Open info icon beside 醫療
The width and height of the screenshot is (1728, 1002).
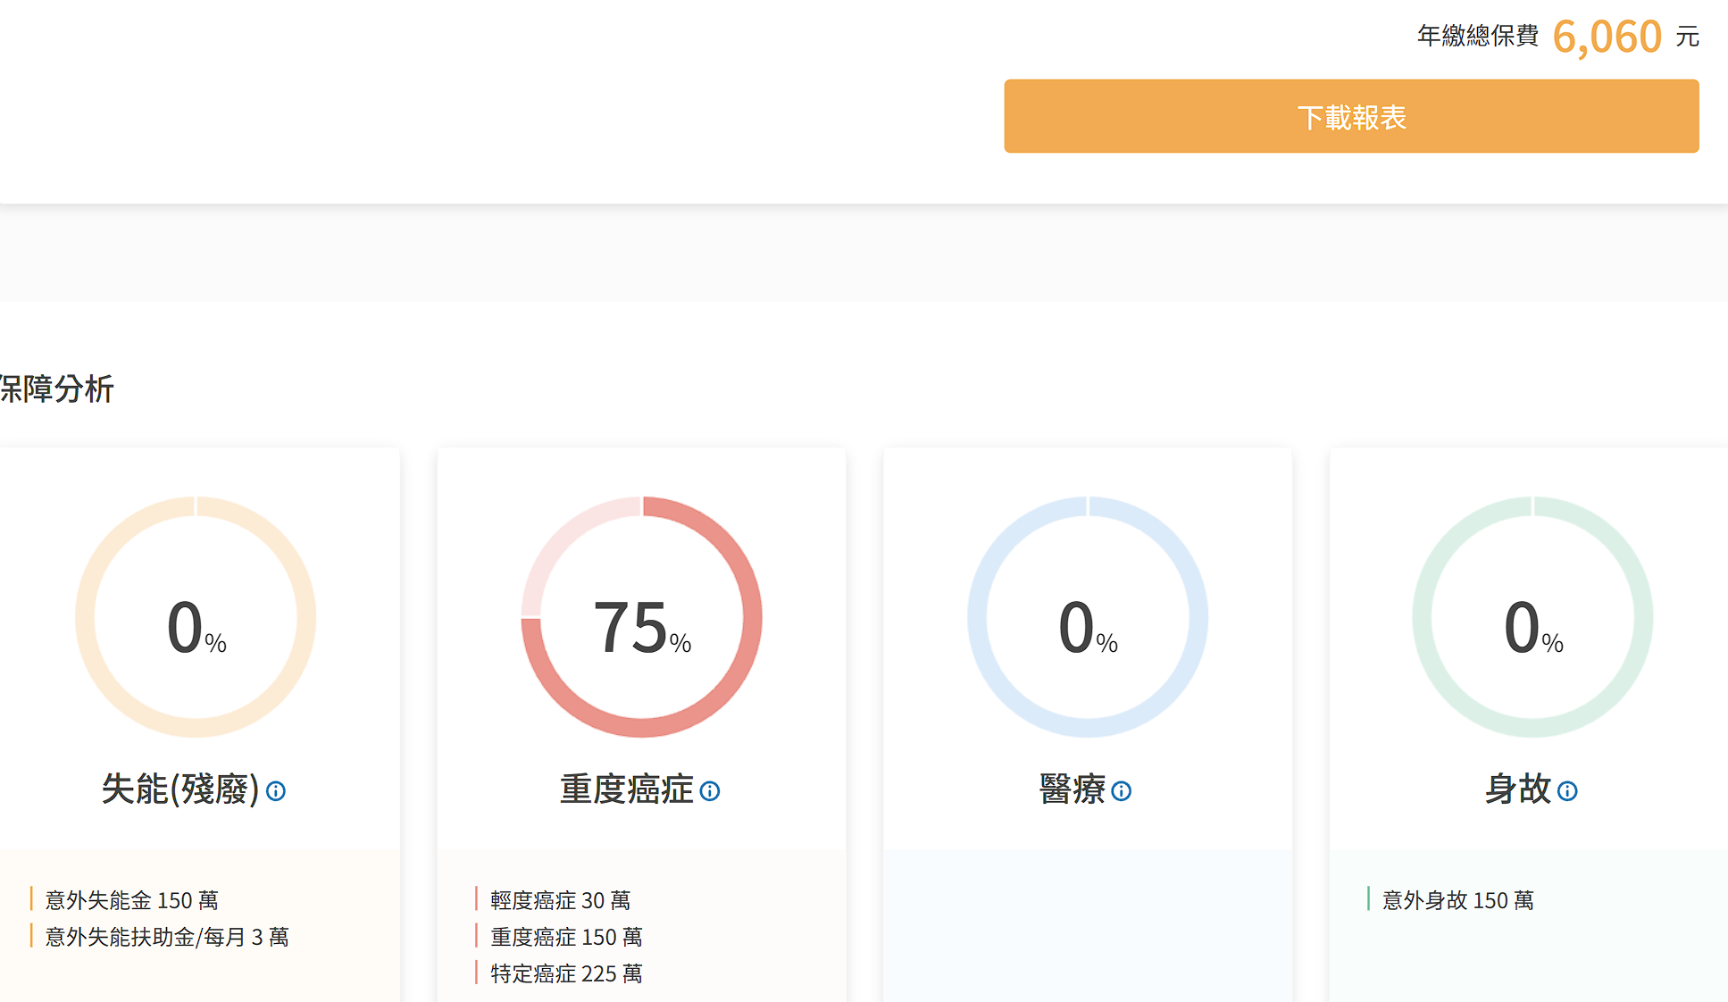pyautogui.click(x=1122, y=791)
